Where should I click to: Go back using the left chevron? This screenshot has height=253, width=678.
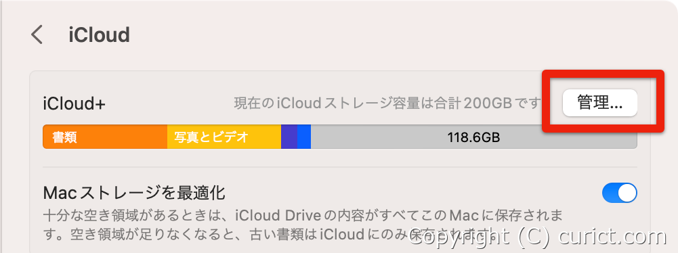(37, 34)
